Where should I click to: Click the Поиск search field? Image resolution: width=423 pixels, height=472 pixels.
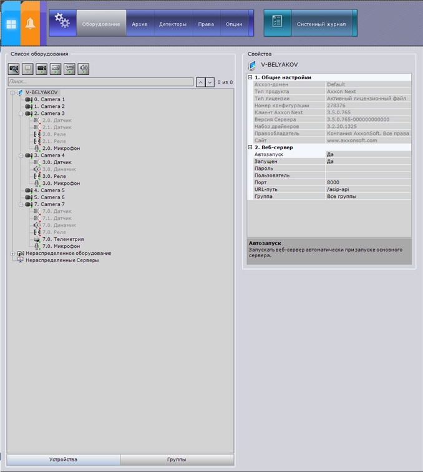pyautogui.click(x=100, y=82)
